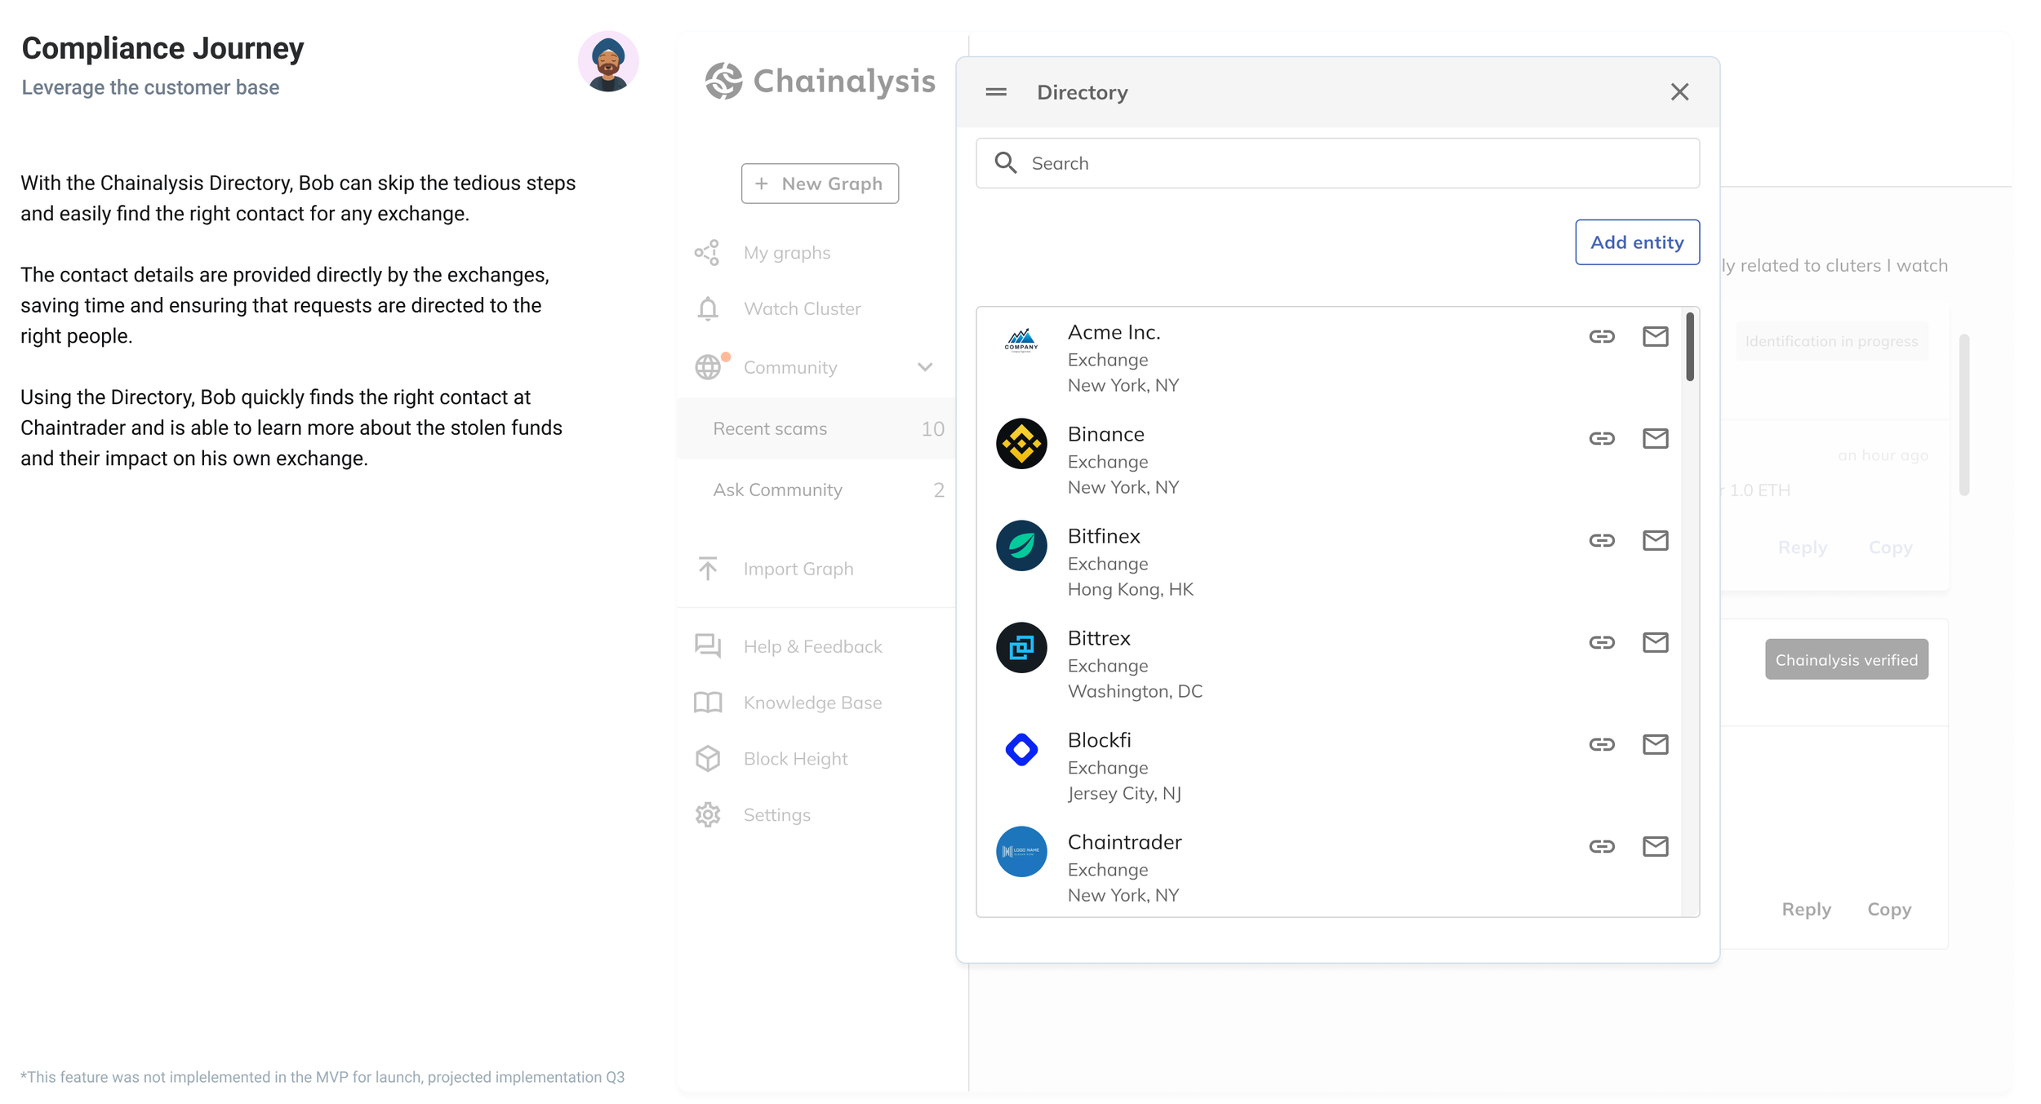The image size is (2041, 1104).
Task: Select the Community menu item
Action: click(x=789, y=368)
